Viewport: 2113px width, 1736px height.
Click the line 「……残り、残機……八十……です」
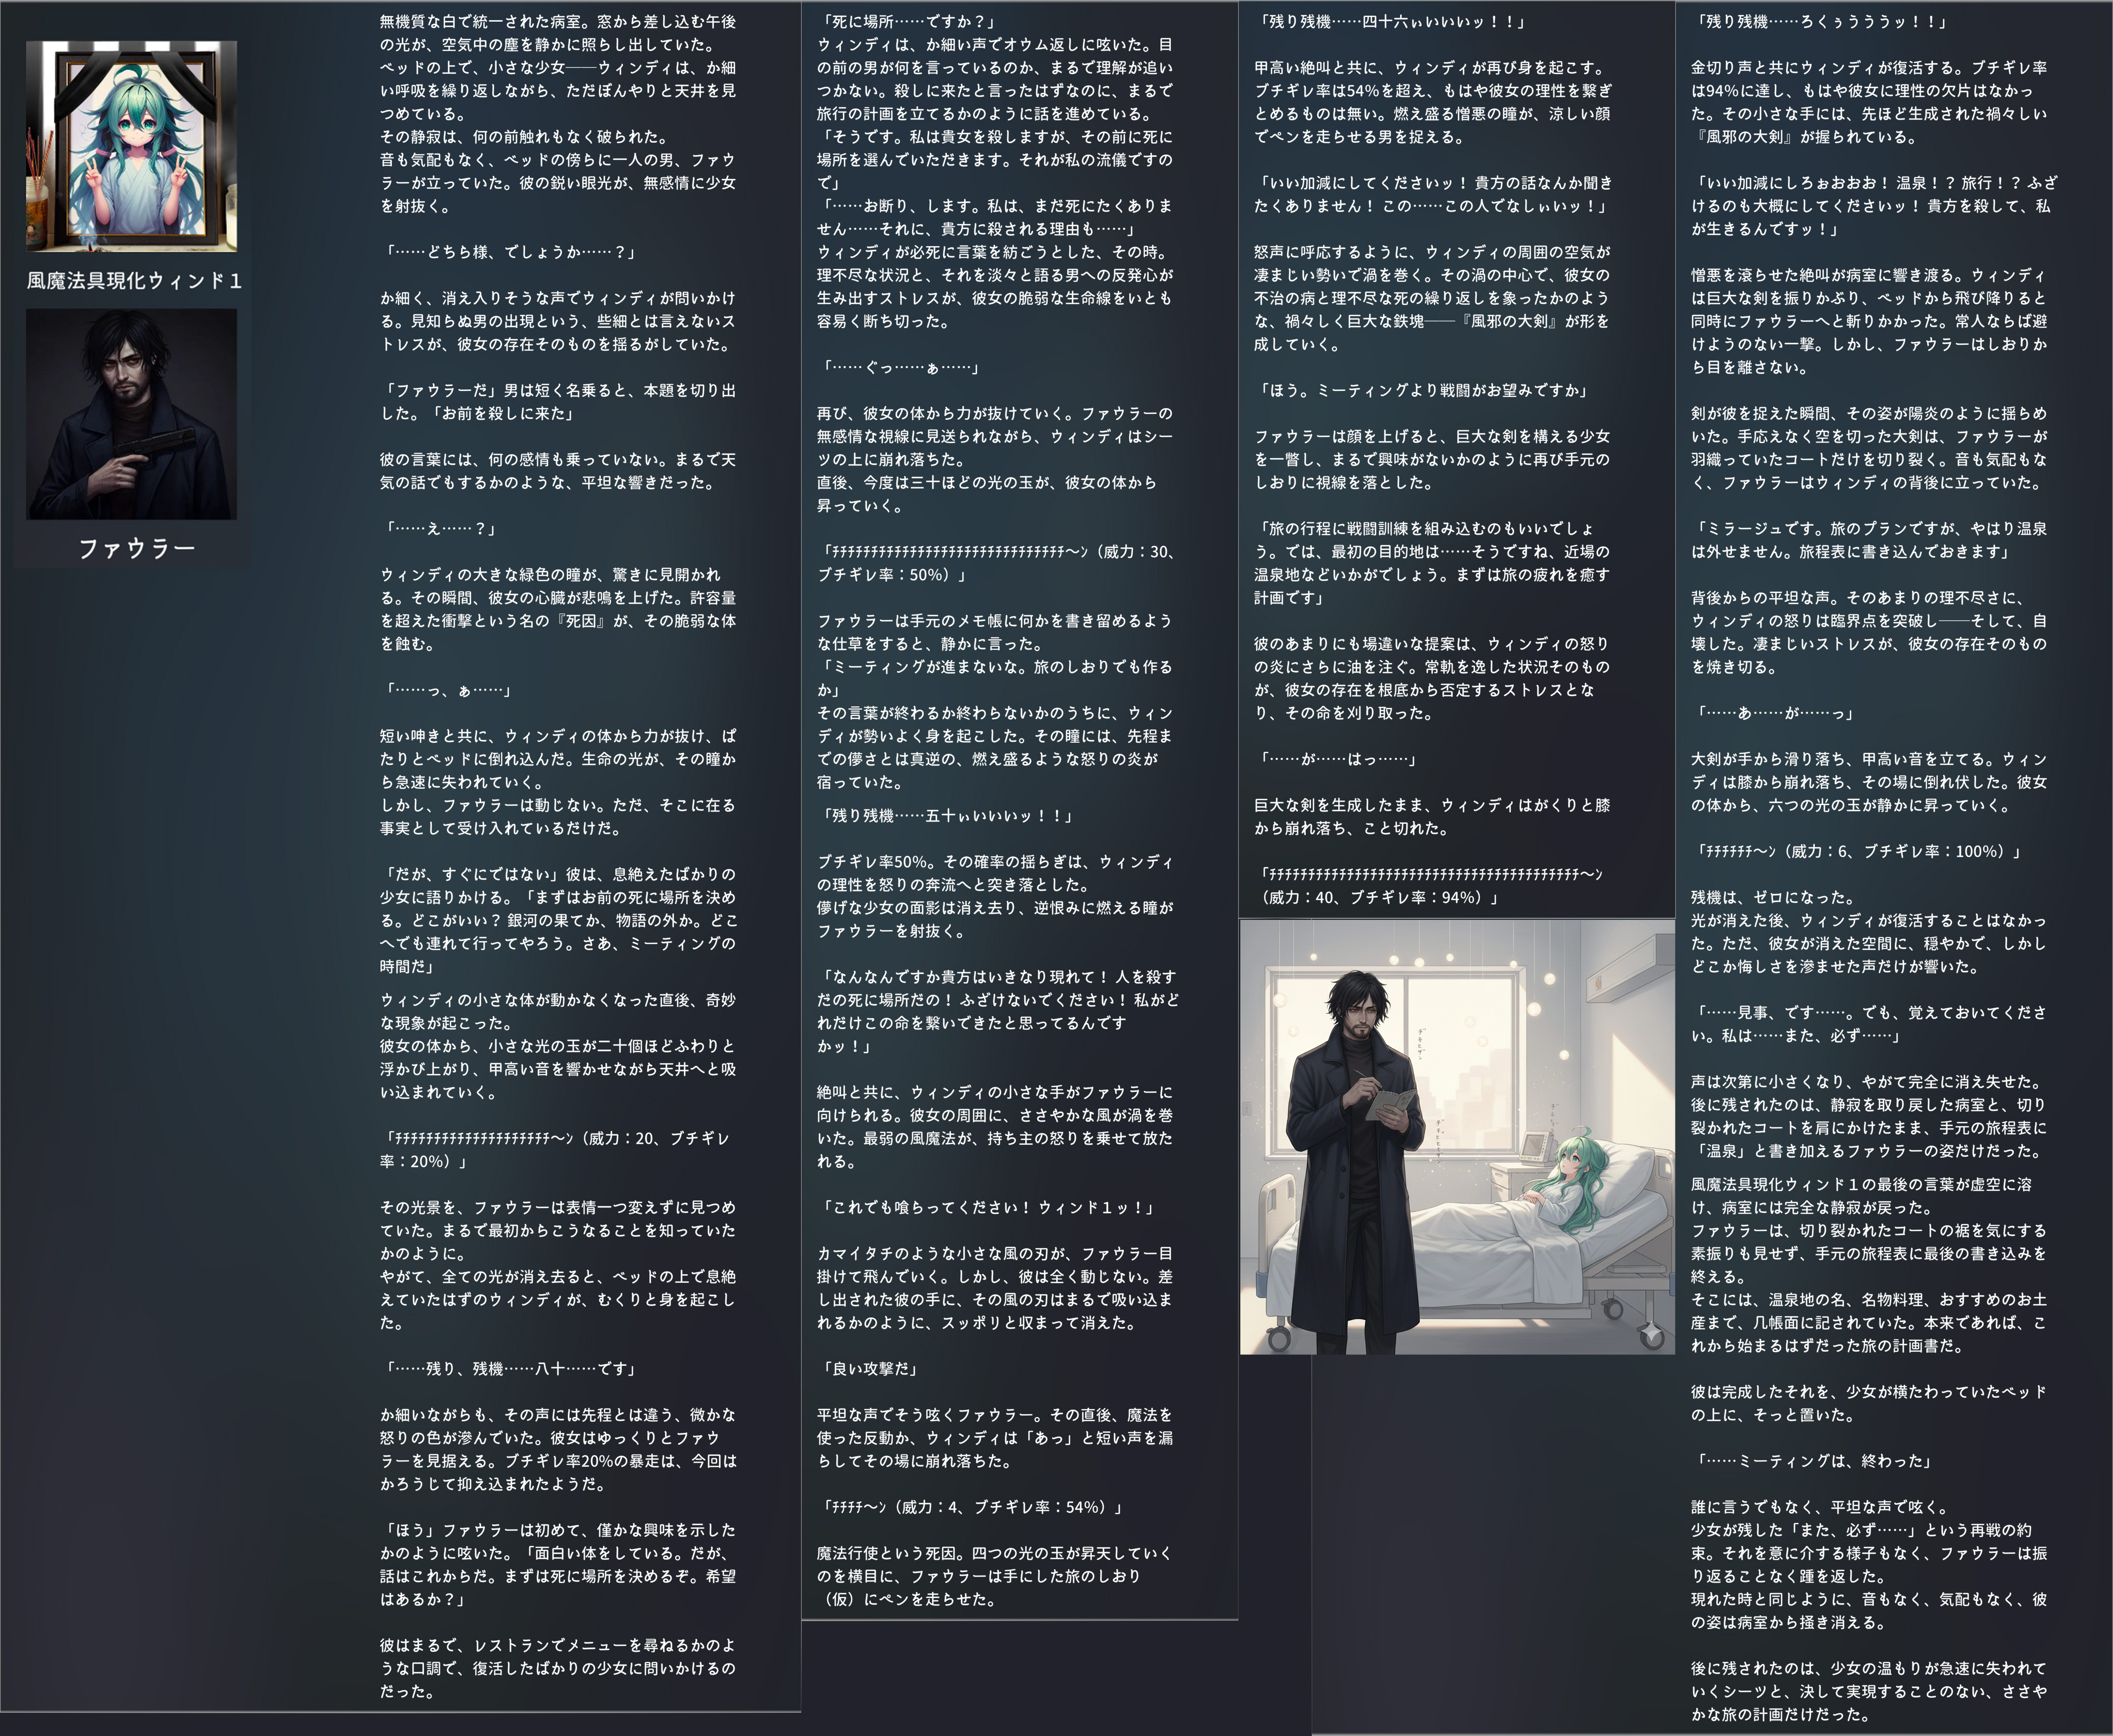510,1368
